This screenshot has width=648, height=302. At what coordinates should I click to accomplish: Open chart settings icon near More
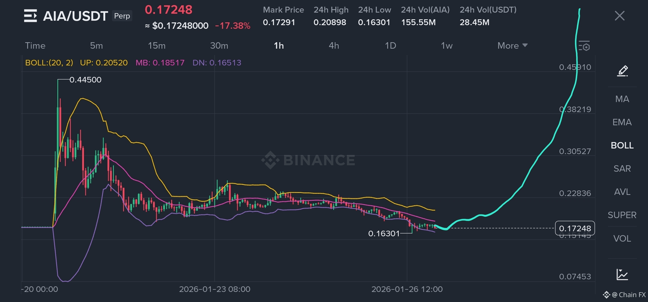(x=584, y=46)
